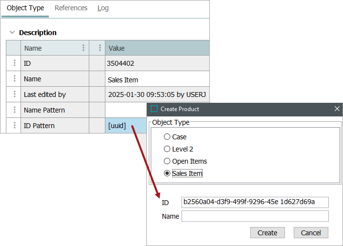The height and width of the screenshot is (246, 343).
Task: Open Value column header options menu
Action: tap(100, 48)
